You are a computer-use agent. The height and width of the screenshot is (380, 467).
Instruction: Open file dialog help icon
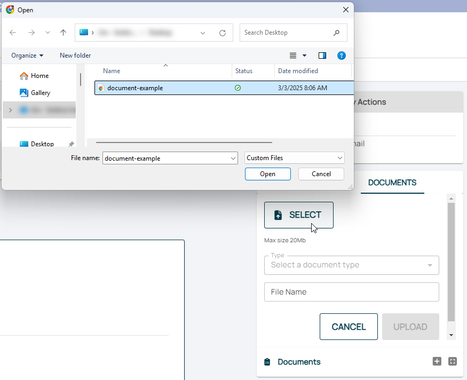342,56
